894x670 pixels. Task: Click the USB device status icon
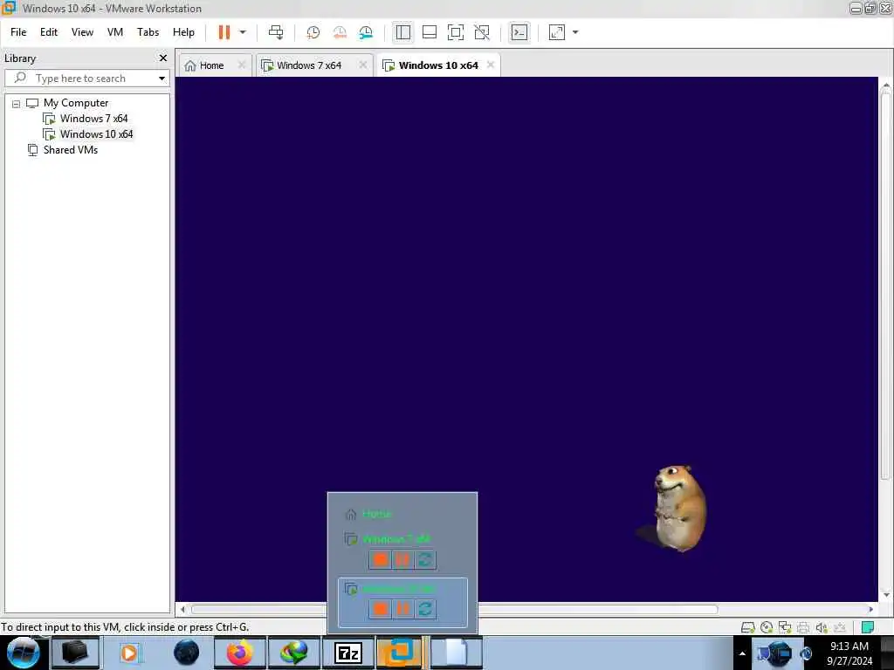[839, 627]
